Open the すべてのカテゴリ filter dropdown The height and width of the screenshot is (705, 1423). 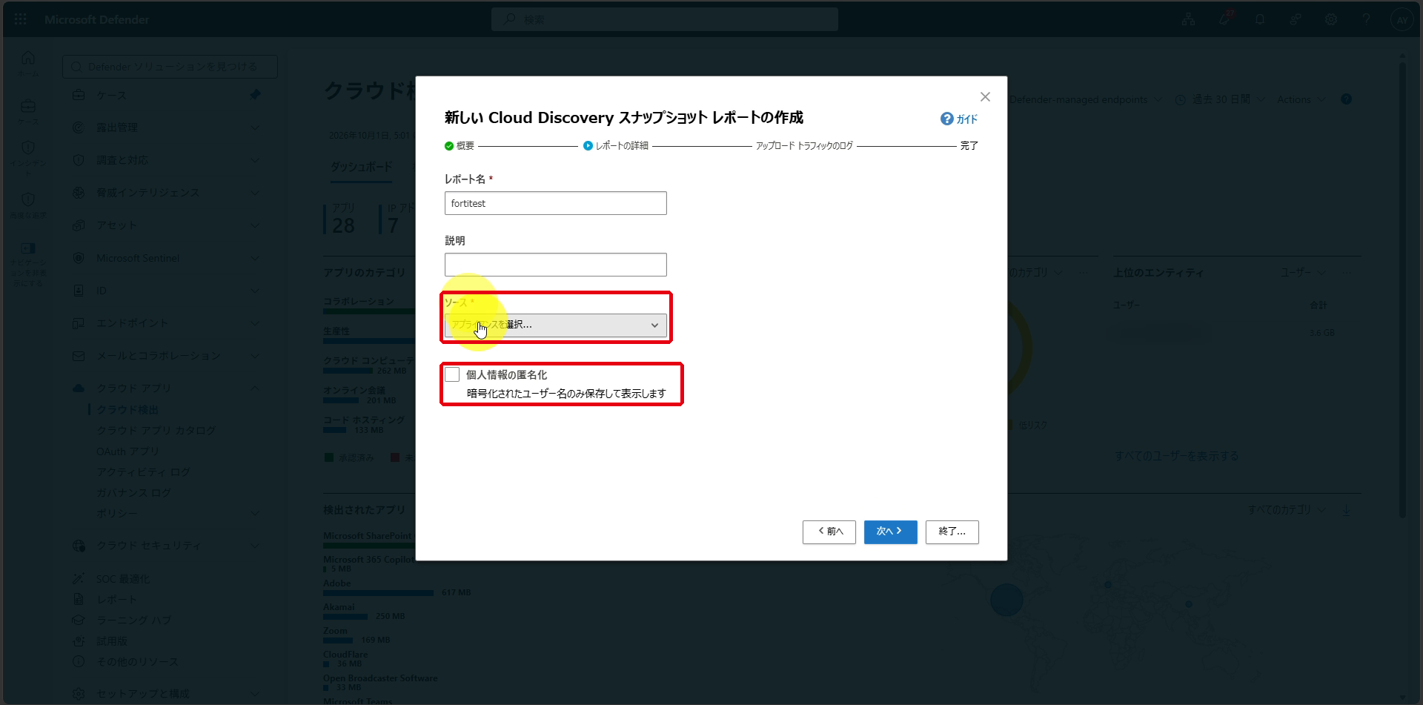click(x=1287, y=510)
